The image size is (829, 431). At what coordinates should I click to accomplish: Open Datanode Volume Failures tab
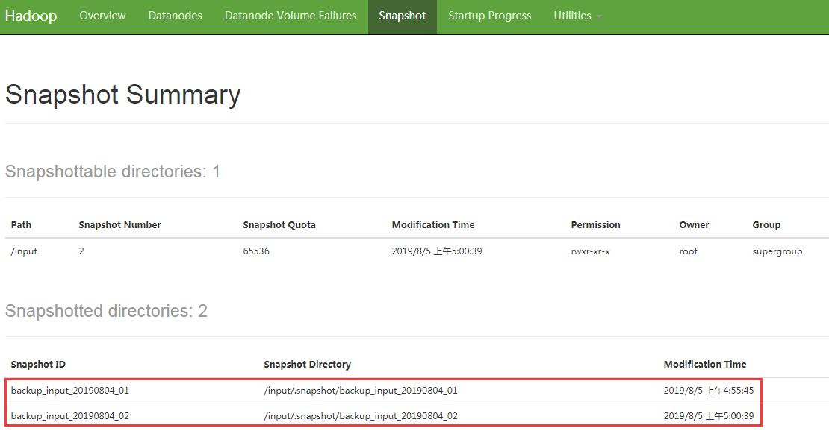(x=291, y=16)
